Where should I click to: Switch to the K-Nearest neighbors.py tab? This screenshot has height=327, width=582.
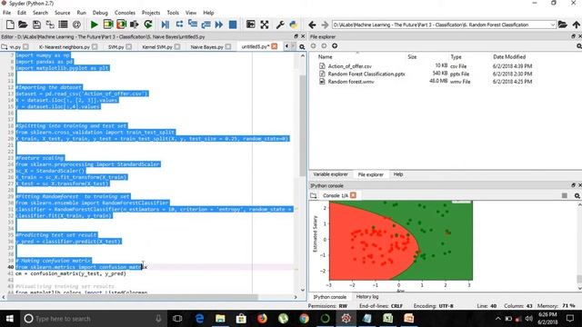tap(65, 47)
